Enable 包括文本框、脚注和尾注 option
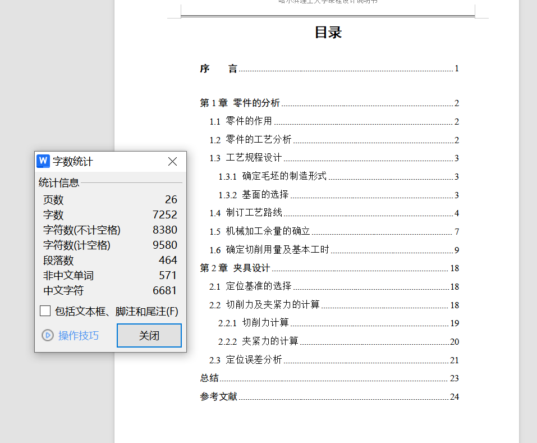Image resolution: width=537 pixels, height=443 pixels. [x=45, y=311]
